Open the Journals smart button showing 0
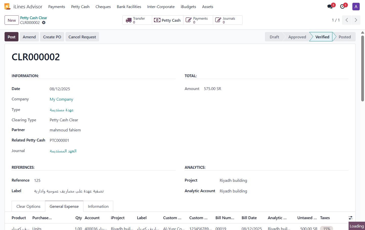This screenshot has width=365, height=230. [x=227, y=20]
